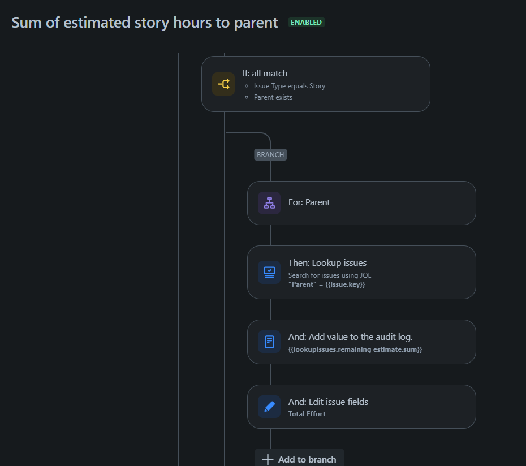526x466 pixels.
Task: Click the Issue Type equals Story condition
Action: click(289, 86)
